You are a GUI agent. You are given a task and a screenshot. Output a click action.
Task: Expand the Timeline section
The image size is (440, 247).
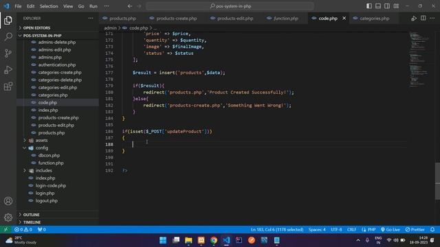coord(58,222)
